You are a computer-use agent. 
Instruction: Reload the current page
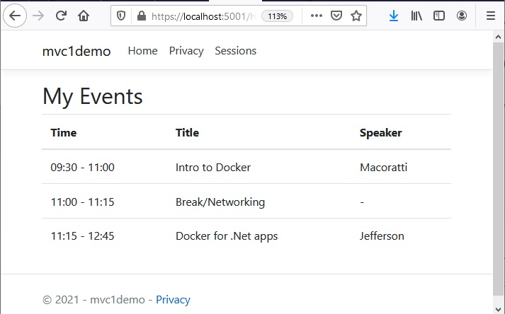[x=61, y=16]
